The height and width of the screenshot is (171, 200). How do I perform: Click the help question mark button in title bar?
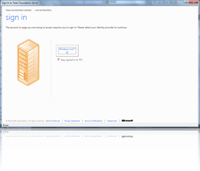tap(186, 2)
